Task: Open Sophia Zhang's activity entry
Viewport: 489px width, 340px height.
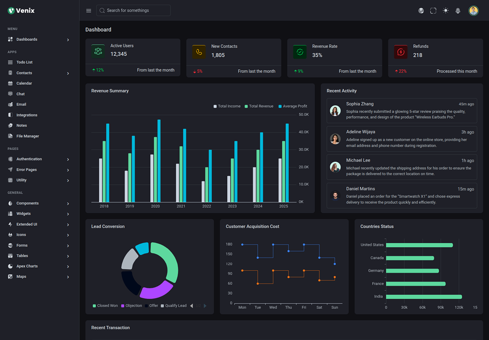Action: [x=402, y=110]
